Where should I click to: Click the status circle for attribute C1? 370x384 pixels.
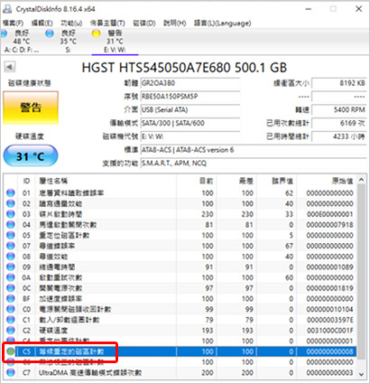pos(11,320)
